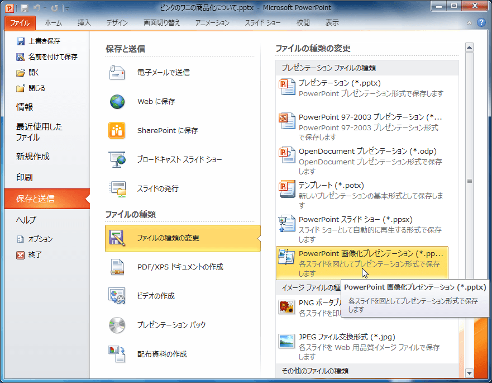Image resolution: width=492 pixels, height=383 pixels.
Task: Click the file type list scrollbar thumb
Action: pos(470,181)
